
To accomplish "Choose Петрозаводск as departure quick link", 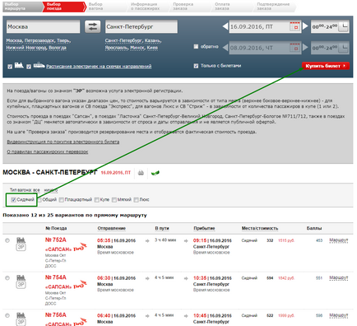I will click(39, 40).
